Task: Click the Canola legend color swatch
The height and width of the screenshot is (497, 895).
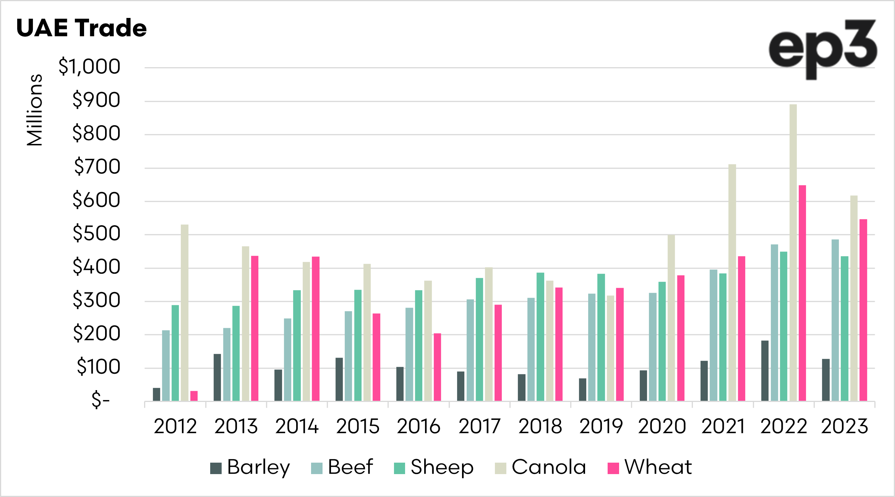Action: tap(500, 468)
